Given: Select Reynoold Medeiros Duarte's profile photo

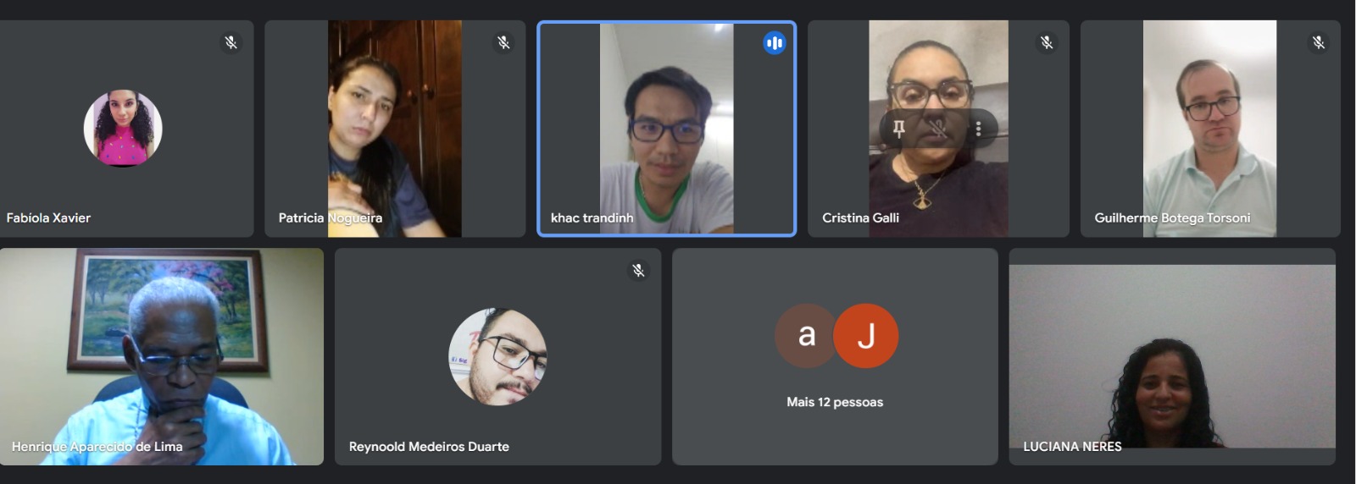Looking at the screenshot, I should pyautogui.click(x=497, y=357).
